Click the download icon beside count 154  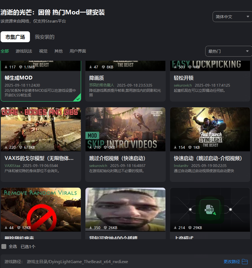pyautogui.click(x=175, y=147)
